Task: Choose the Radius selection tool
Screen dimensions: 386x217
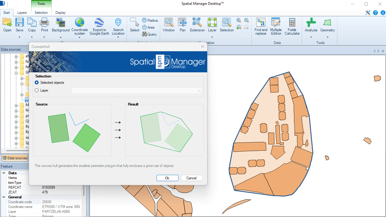Action: point(150,20)
